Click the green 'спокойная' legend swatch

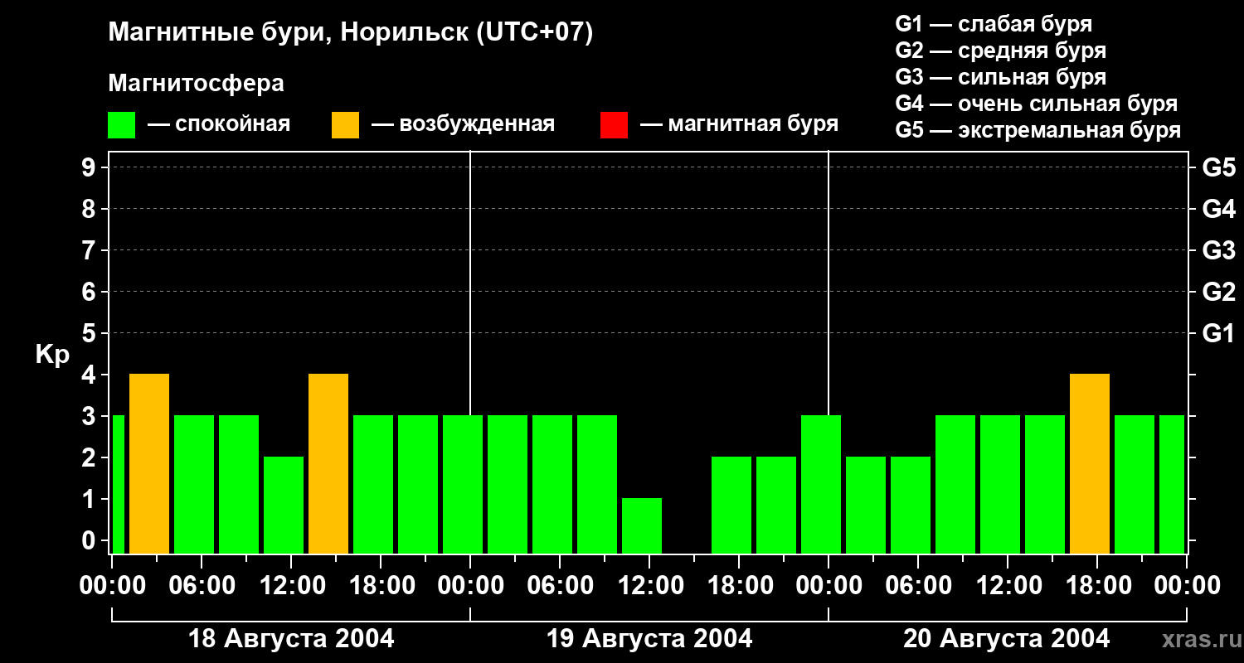(x=121, y=125)
